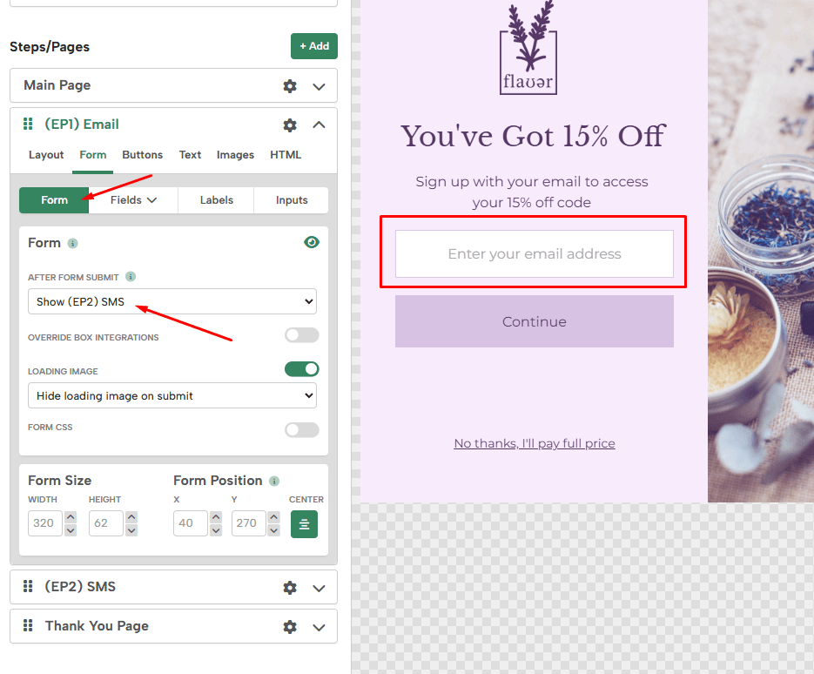Enable the Override Box Integrations toggle
Image resolution: width=814 pixels, height=674 pixels.
click(x=301, y=335)
